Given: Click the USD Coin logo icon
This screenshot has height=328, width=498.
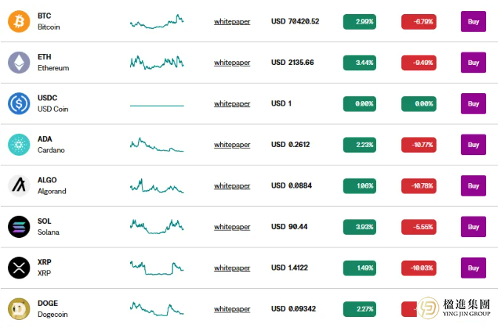Looking at the screenshot, I should click(18, 103).
